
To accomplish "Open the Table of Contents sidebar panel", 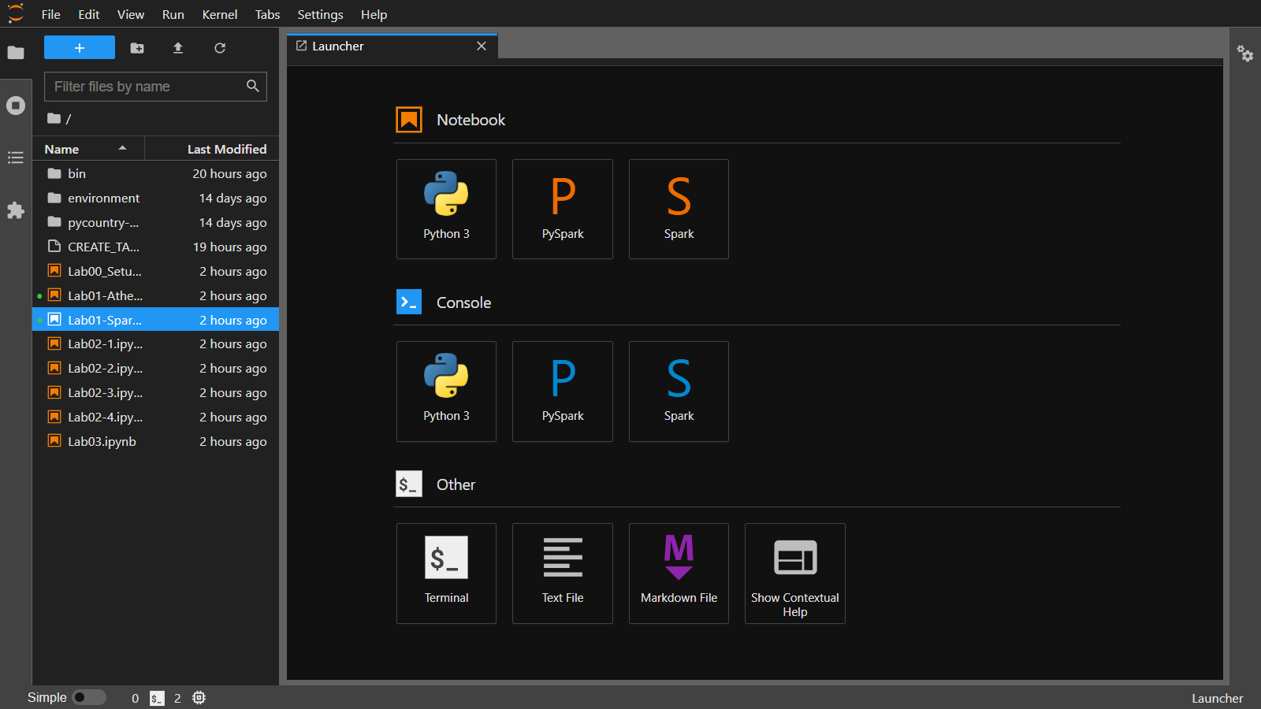I will coord(16,158).
